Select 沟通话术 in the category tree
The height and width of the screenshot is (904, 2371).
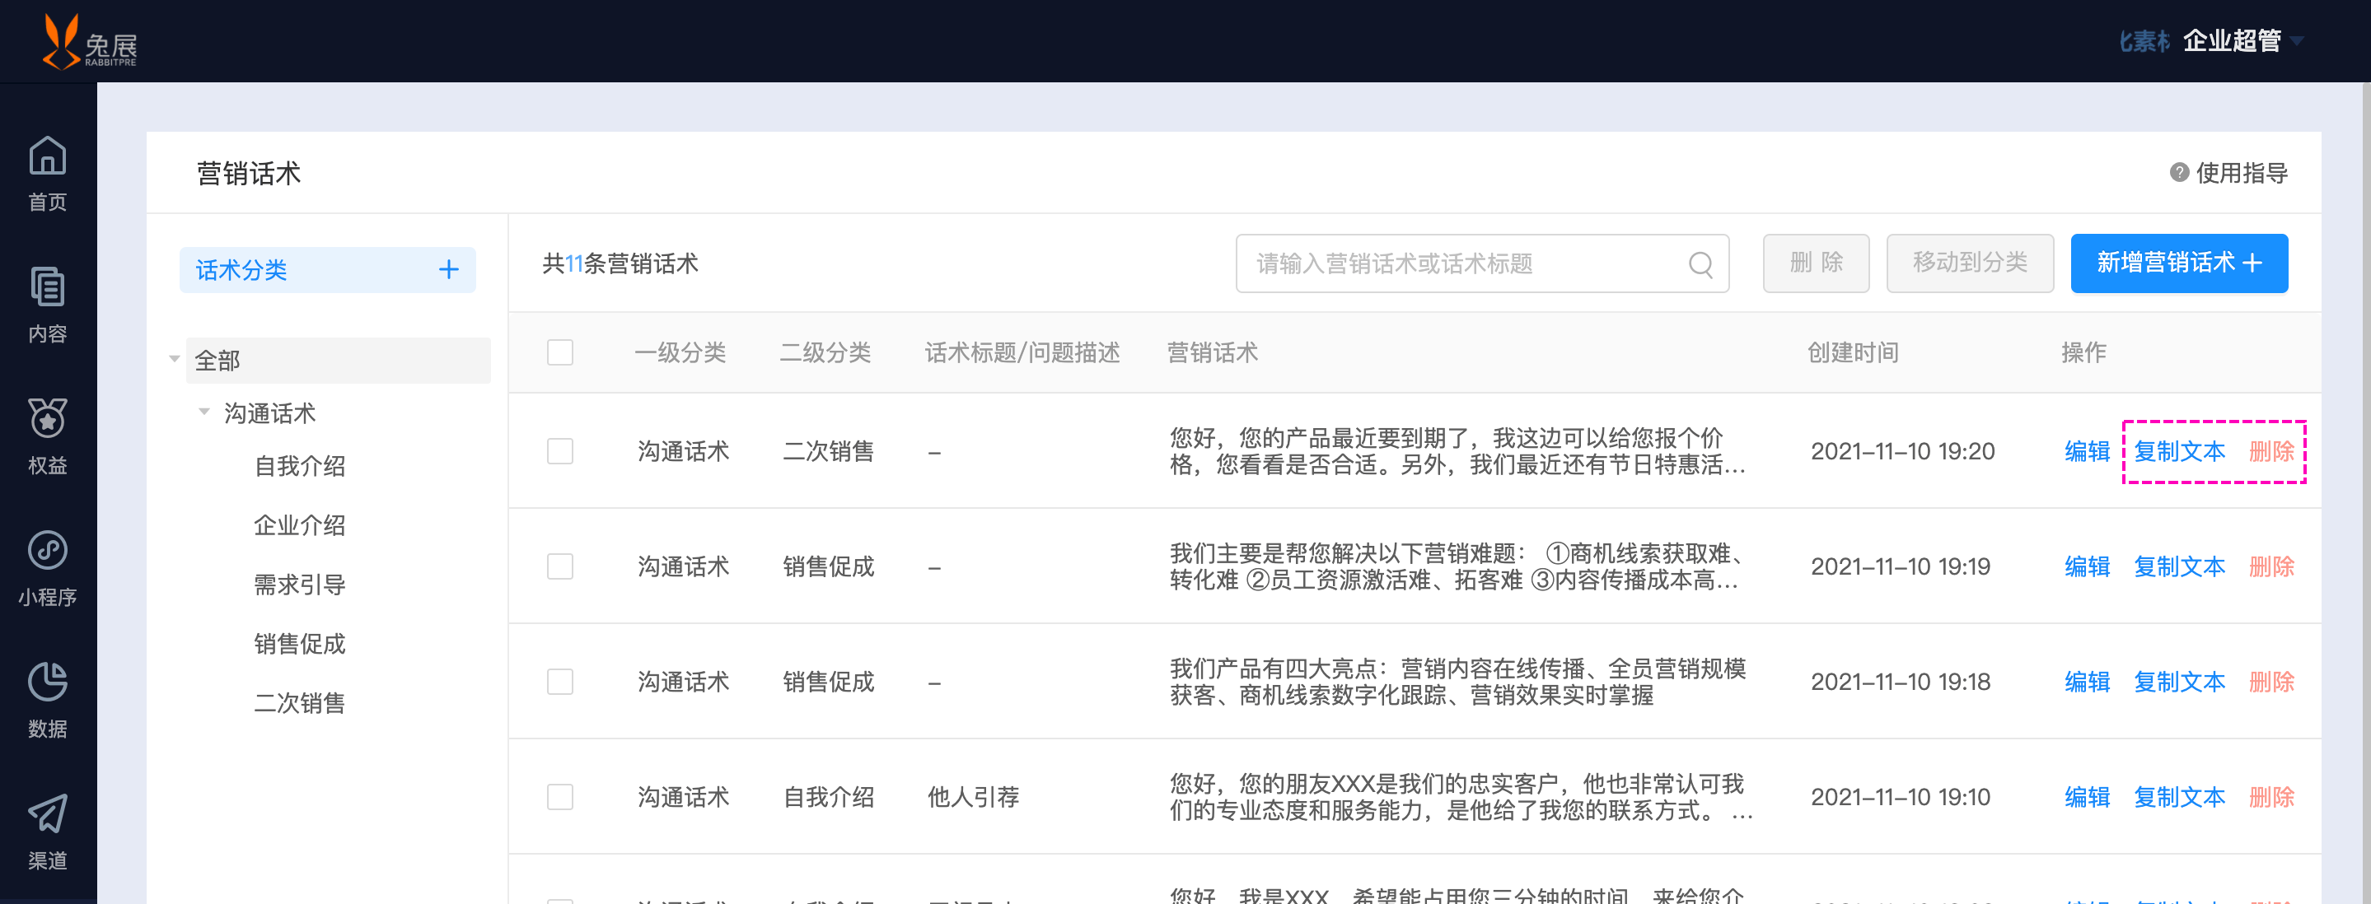[x=269, y=413]
